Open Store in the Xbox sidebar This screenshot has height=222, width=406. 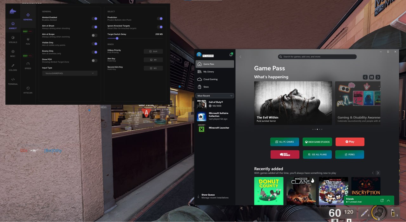click(215, 87)
